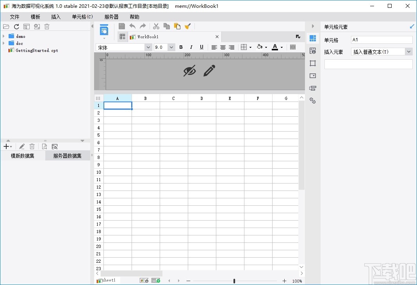
Task: Refresh the template file tree
Action: coord(16,27)
